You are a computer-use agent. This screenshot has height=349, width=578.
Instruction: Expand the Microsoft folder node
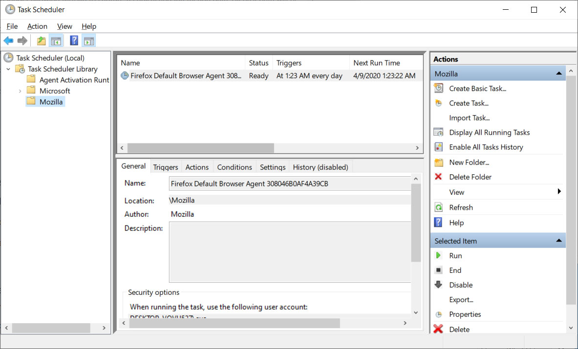20,91
